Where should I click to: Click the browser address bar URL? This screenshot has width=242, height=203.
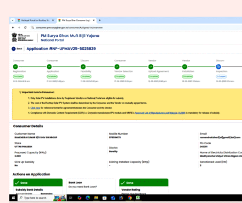click(69, 28)
